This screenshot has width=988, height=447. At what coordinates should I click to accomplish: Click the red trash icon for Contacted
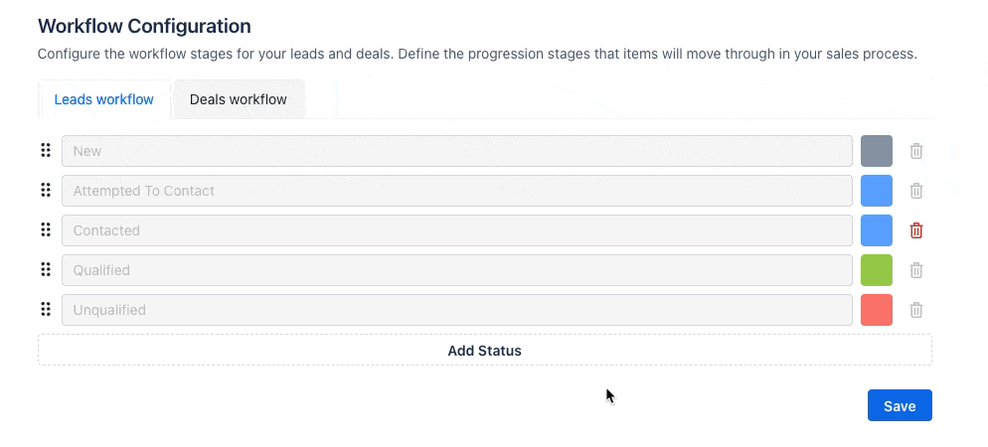[x=916, y=230]
